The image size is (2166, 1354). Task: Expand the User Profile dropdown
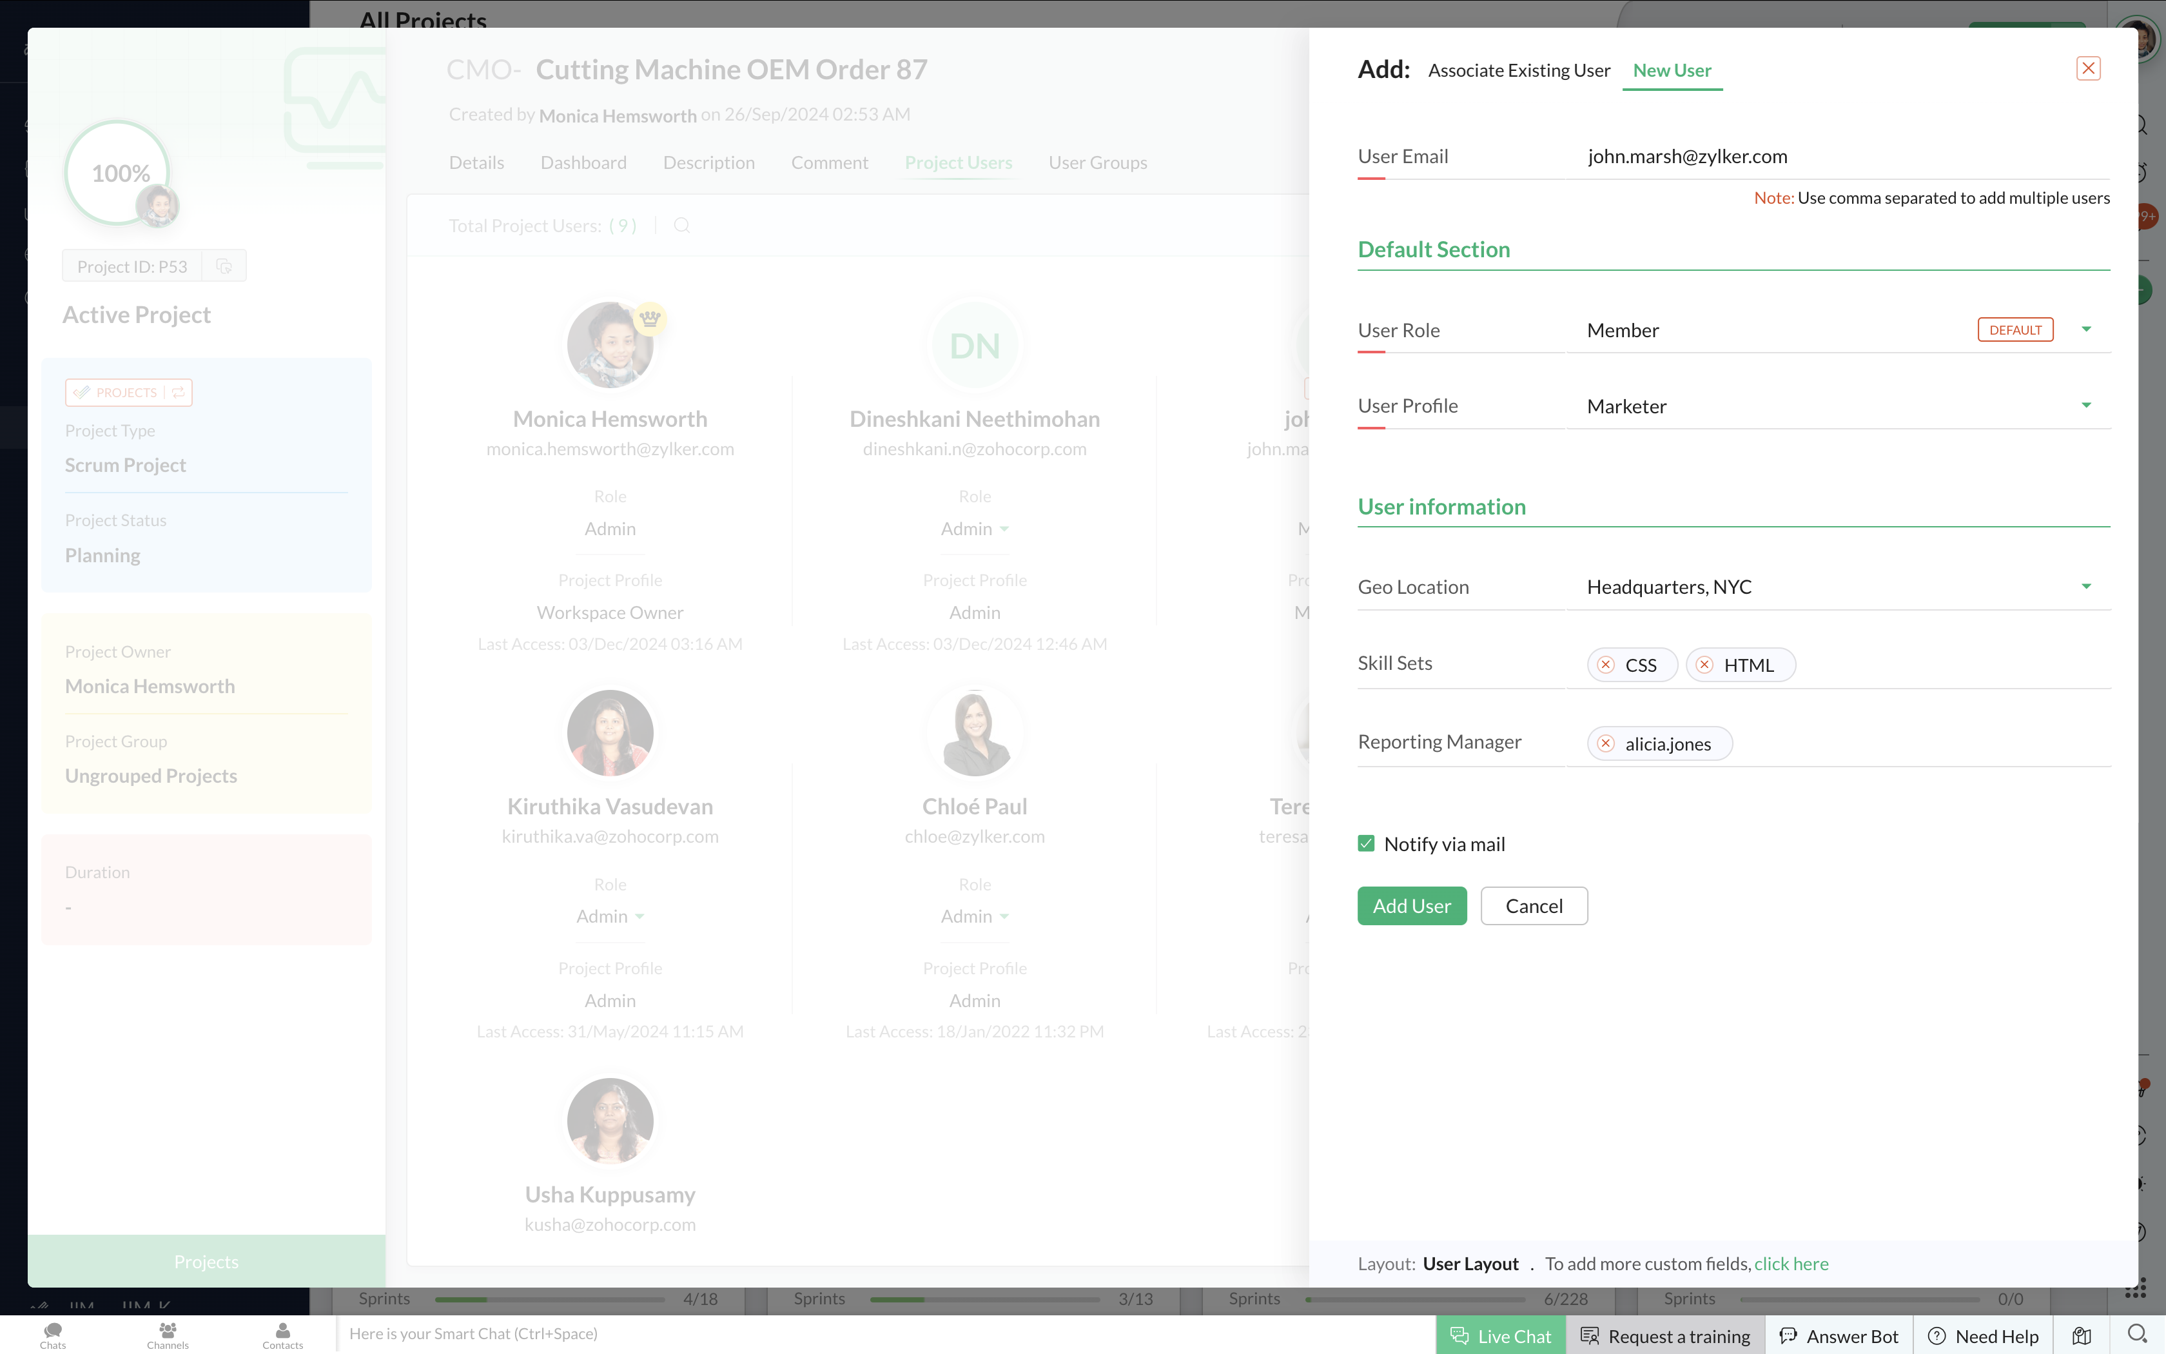pos(2085,406)
